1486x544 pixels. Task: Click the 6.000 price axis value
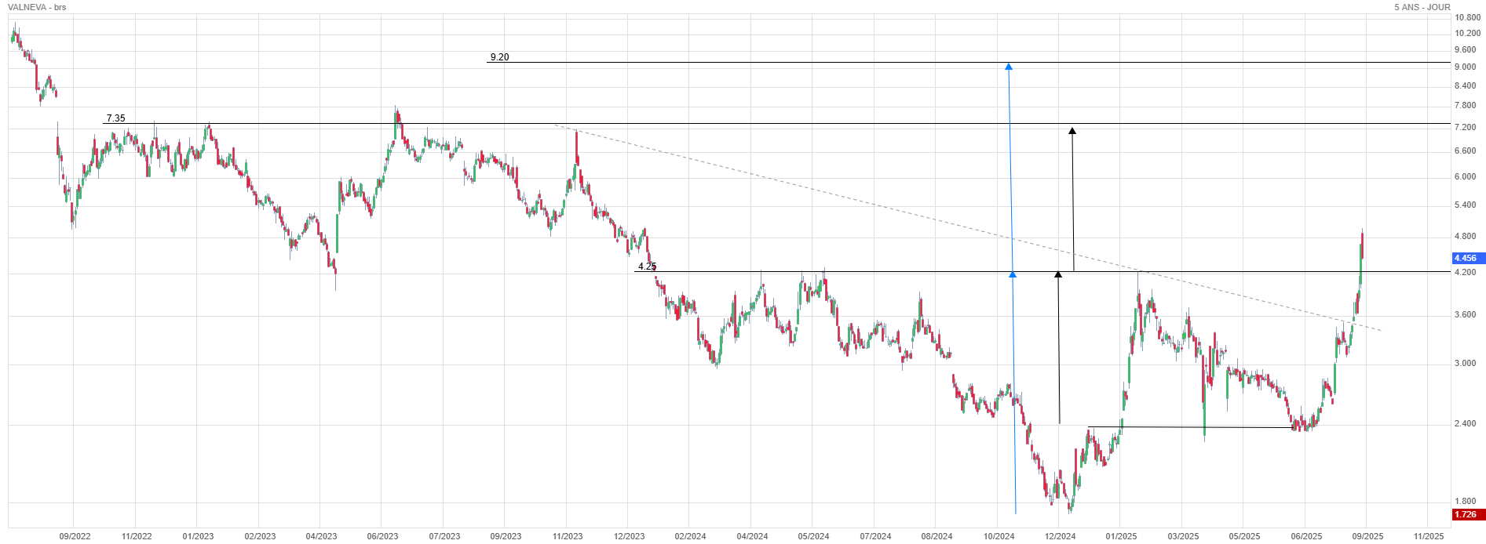[x=1466, y=176]
